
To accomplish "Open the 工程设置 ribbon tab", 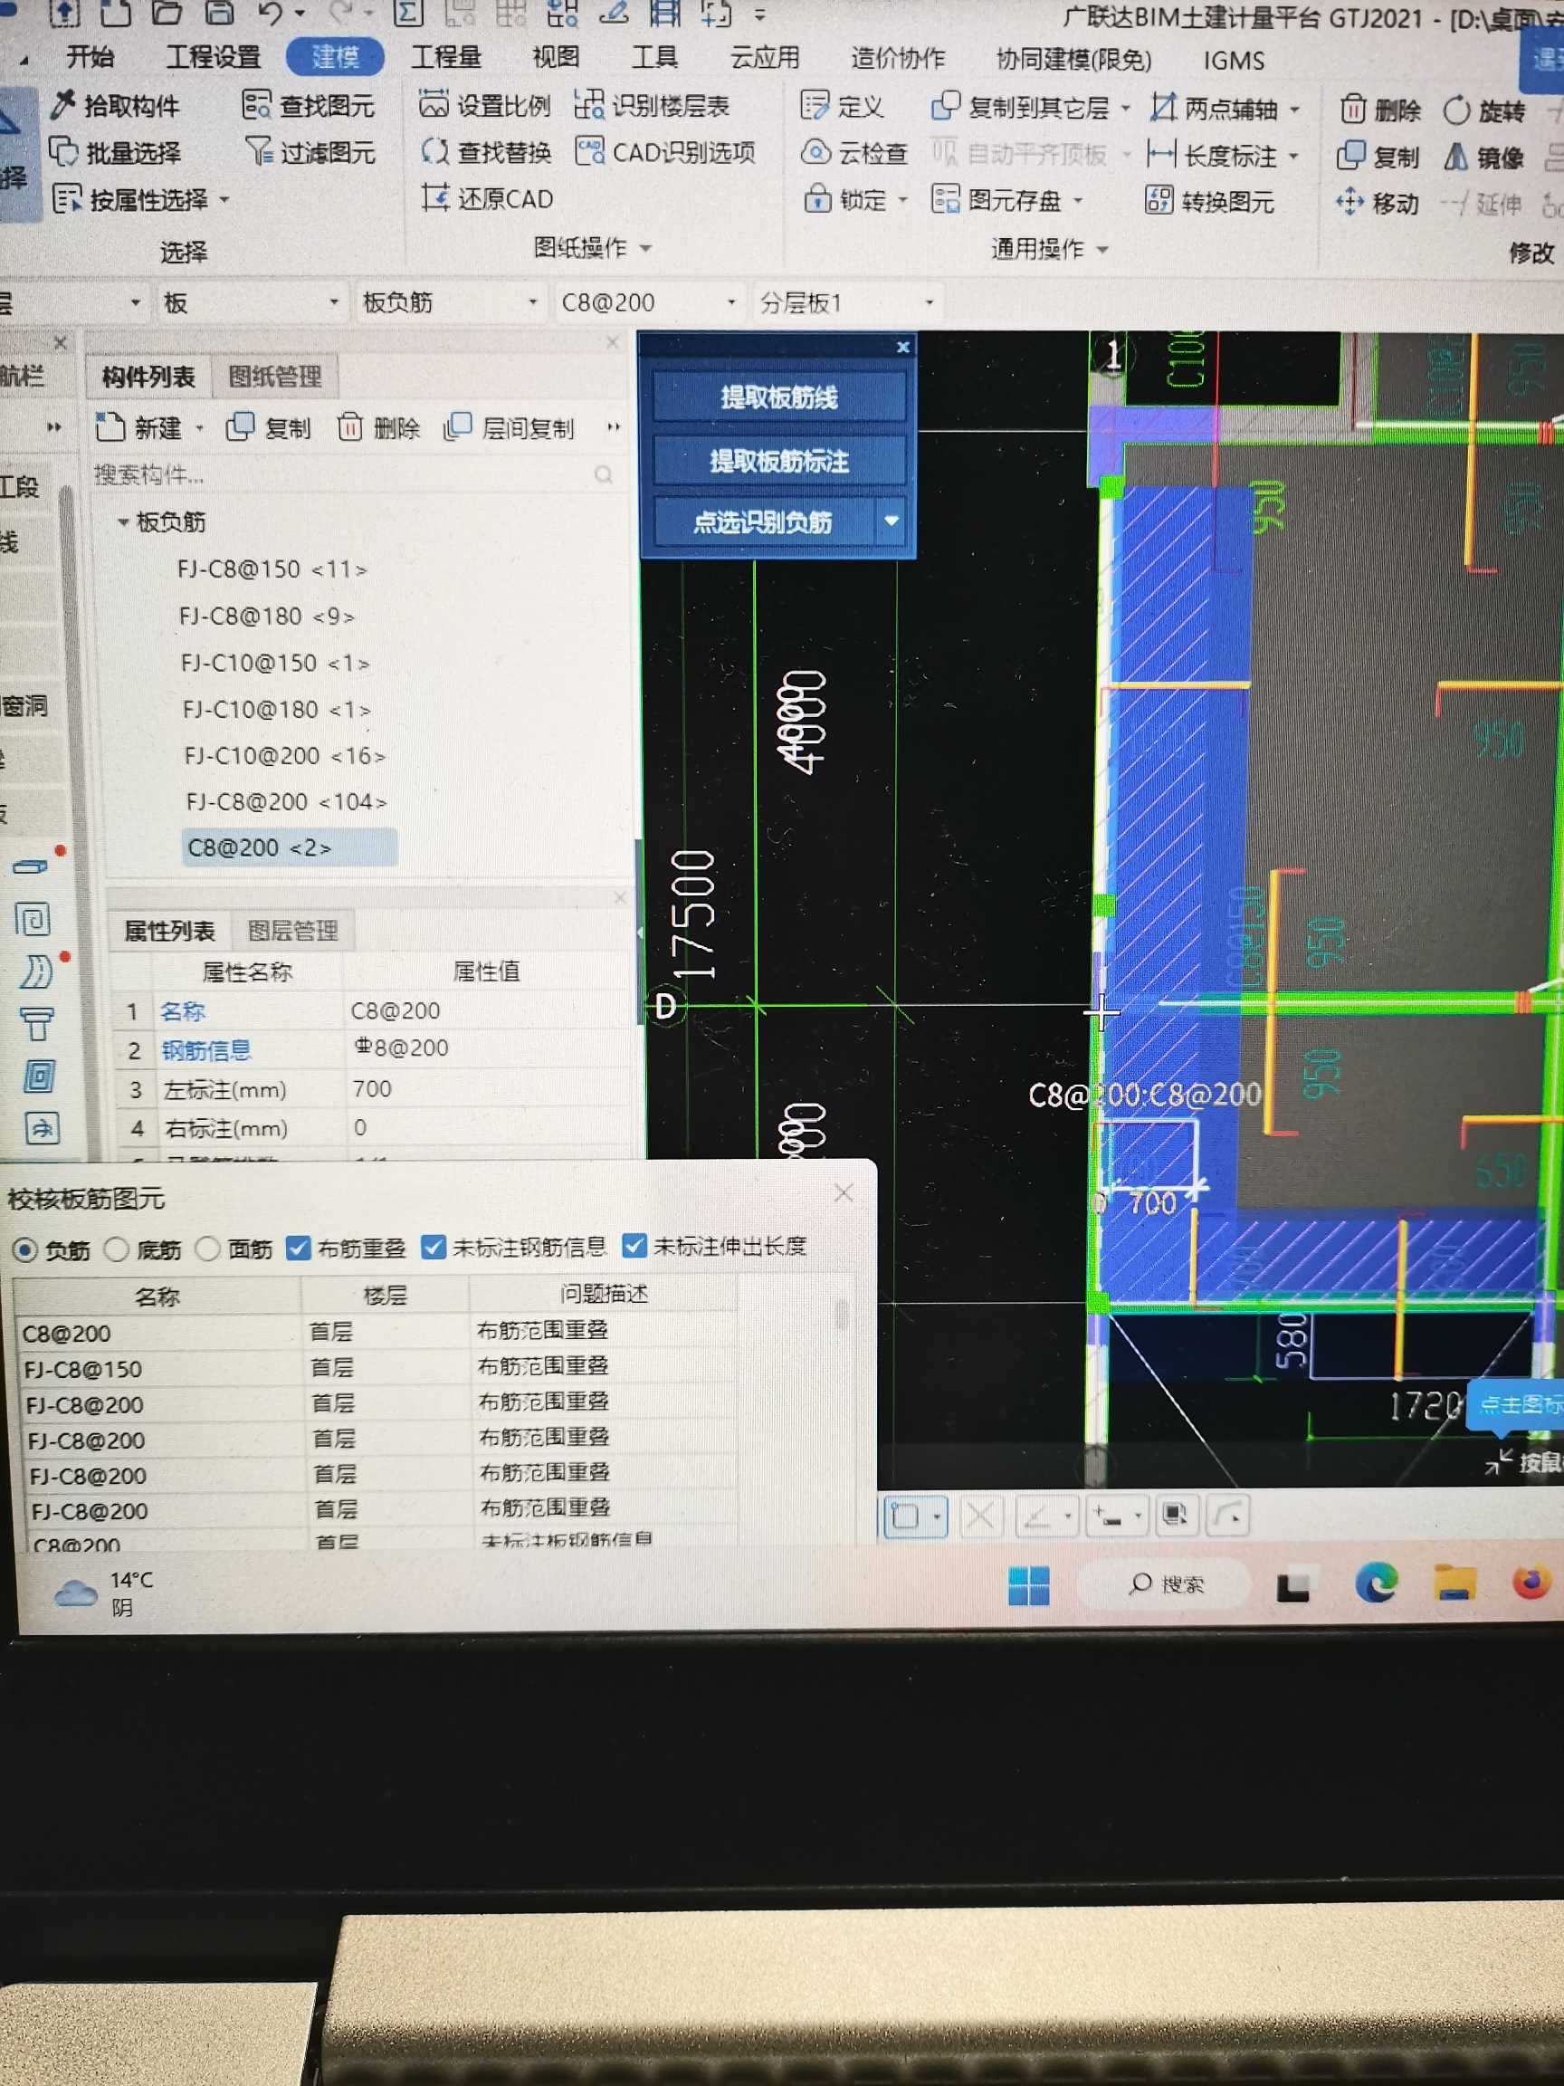I will point(214,56).
